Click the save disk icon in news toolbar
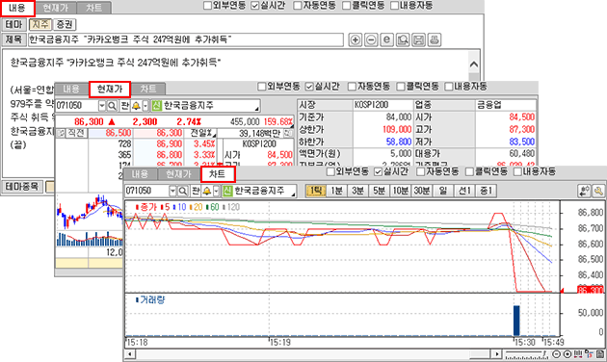607x362 pixels. [x=418, y=39]
